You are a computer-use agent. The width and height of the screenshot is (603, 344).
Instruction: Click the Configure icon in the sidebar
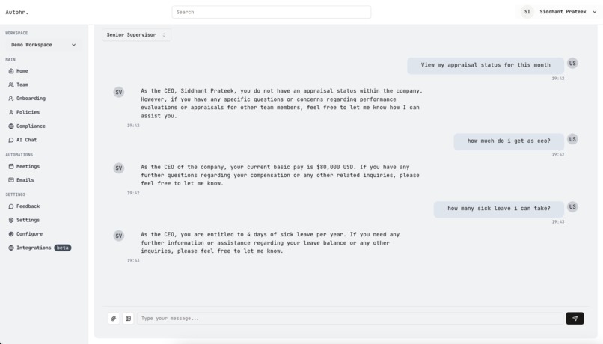(11, 233)
